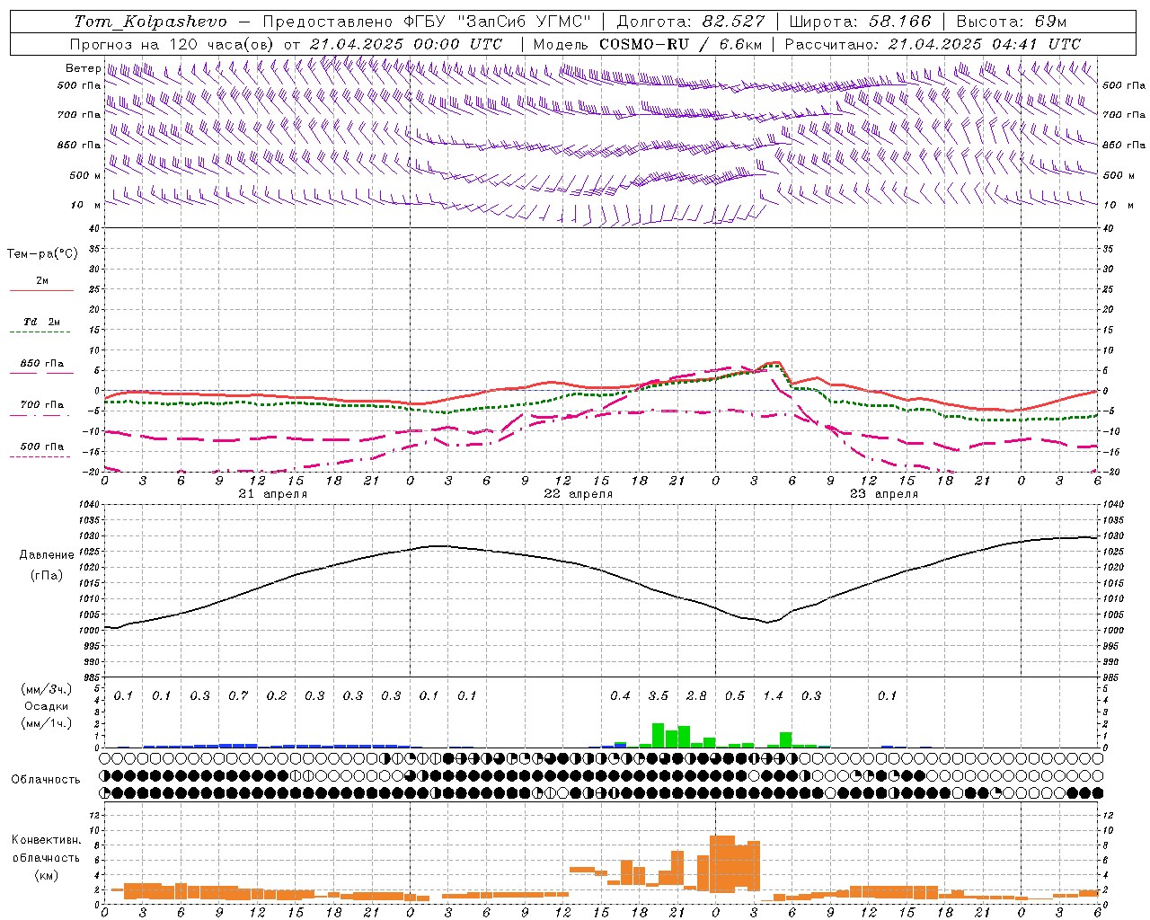Click the Рассчитано: 21.04.2025 04:41 UTC text
Screen dimensions: 1150x920
click(x=933, y=44)
